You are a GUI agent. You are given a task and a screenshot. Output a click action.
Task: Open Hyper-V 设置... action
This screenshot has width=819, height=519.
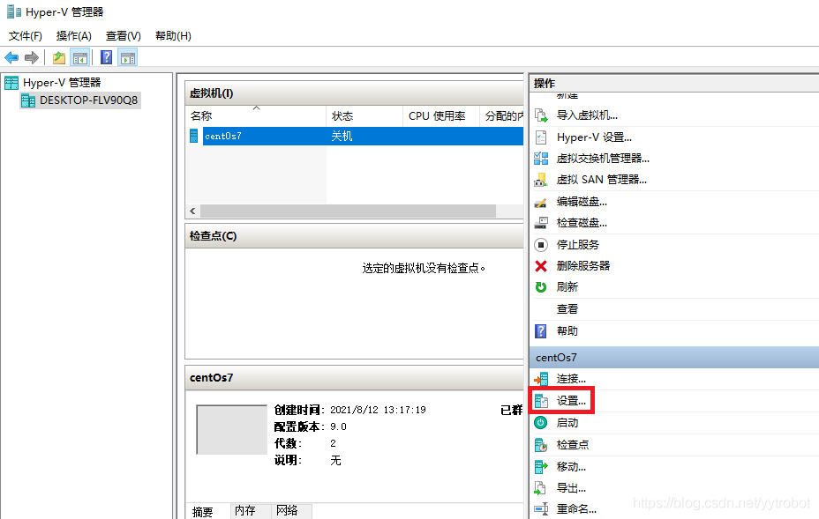[594, 137]
